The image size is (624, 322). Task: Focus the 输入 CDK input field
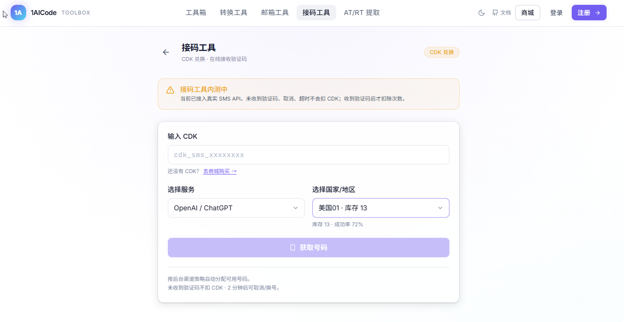pyautogui.click(x=309, y=155)
